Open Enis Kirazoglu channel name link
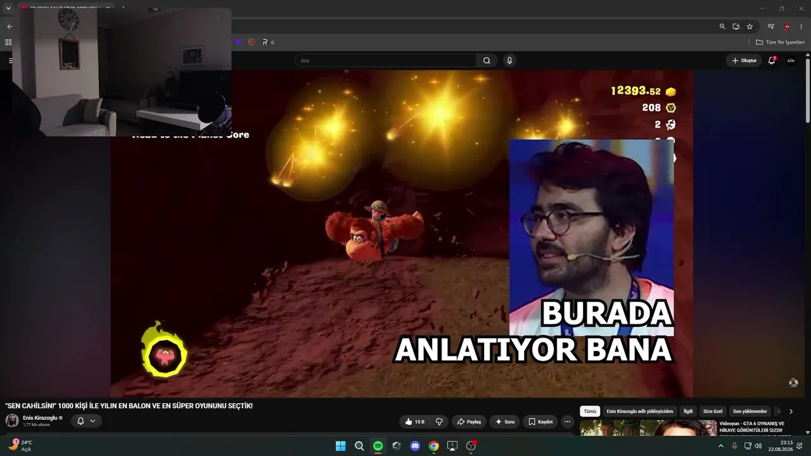 click(x=39, y=418)
